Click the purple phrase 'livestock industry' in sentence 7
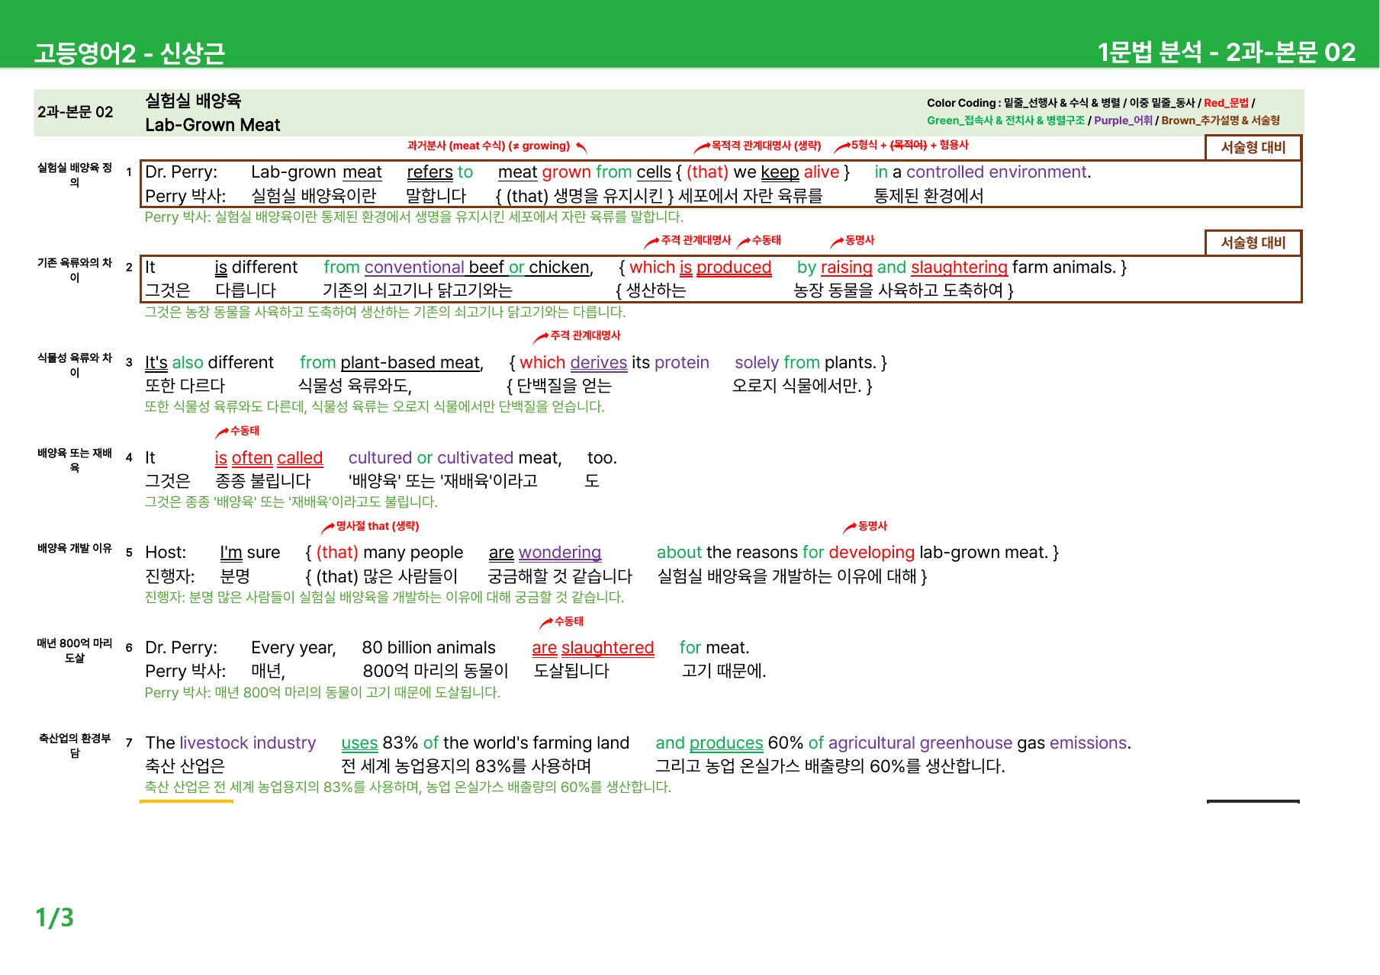This screenshot has width=1380, height=975. [x=248, y=743]
